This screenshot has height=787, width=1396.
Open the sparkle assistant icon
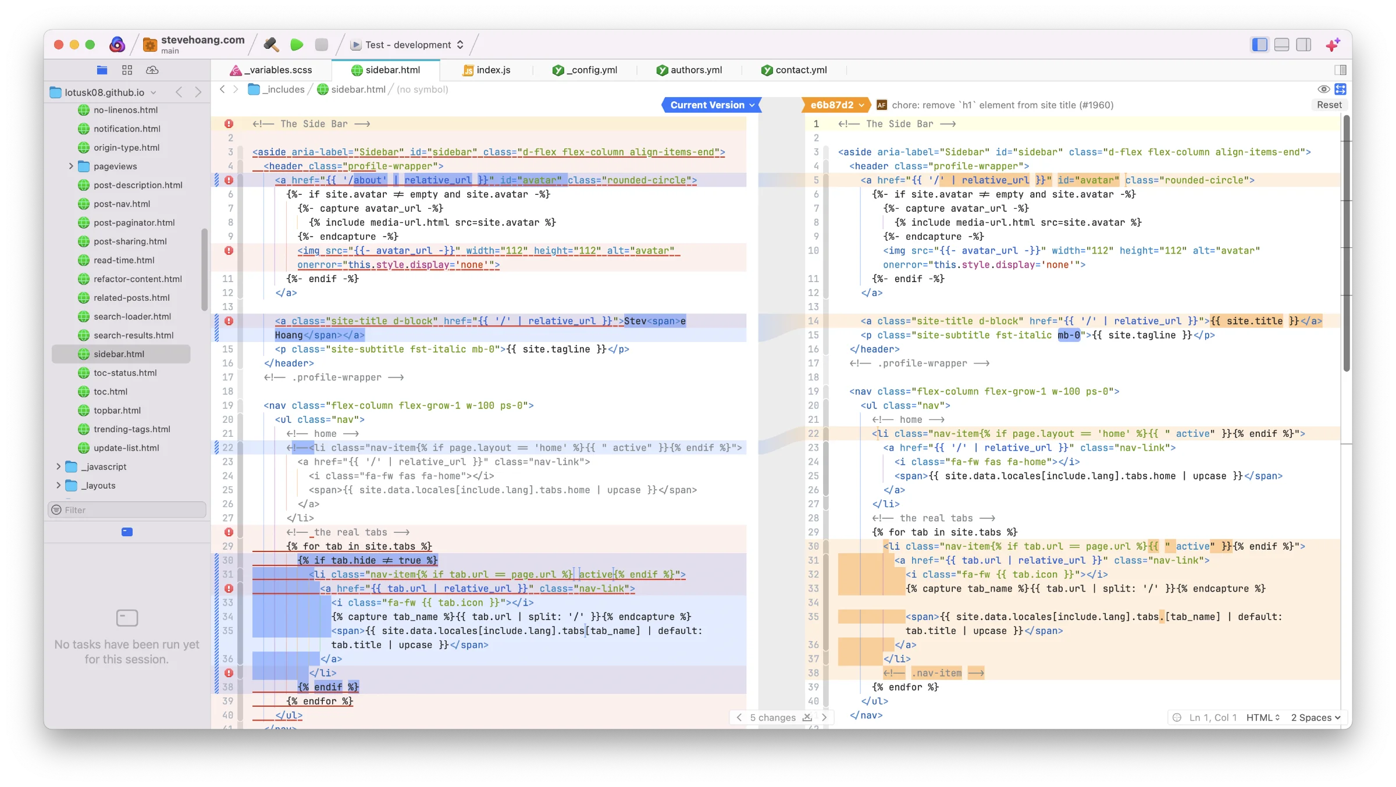coord(1333,45)
